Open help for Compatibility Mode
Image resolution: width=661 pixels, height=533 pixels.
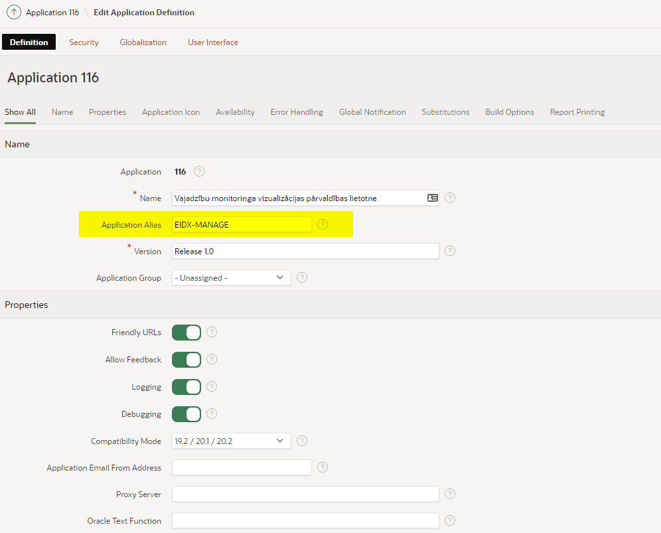tap(302, 441)
